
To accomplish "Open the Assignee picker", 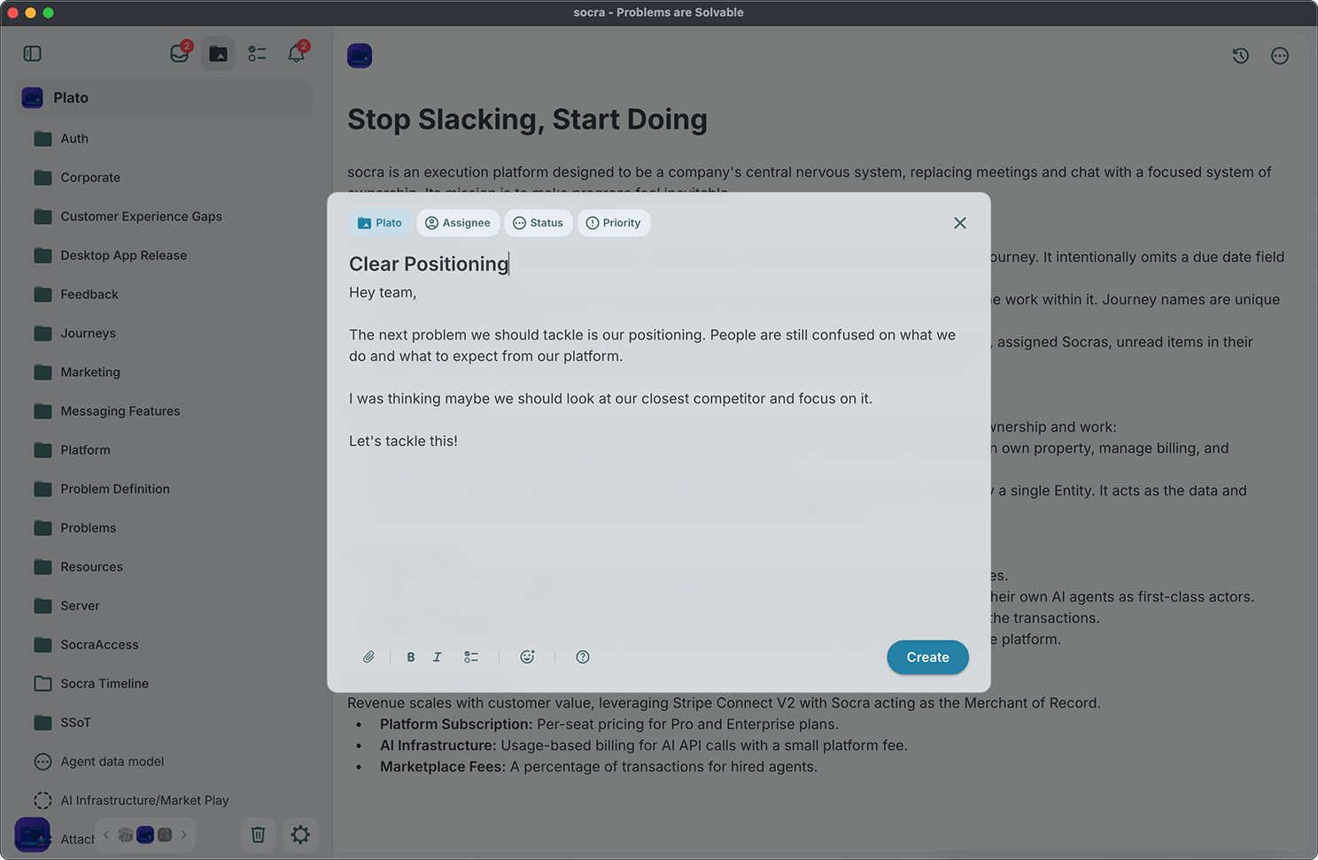I will 458,222.
